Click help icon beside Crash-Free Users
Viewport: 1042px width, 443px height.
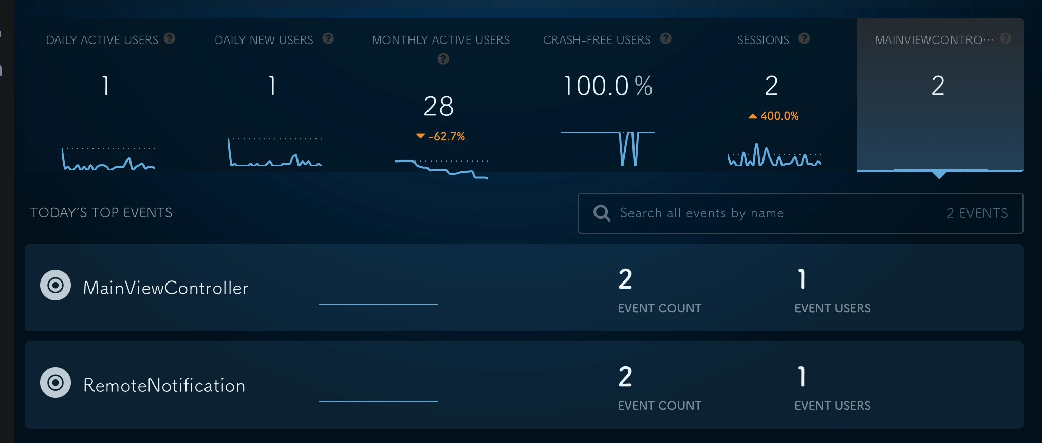tap(666, 38)
